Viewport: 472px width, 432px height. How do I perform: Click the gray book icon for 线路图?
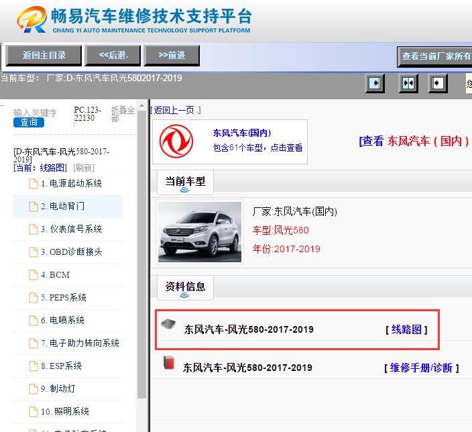[168, 324]
